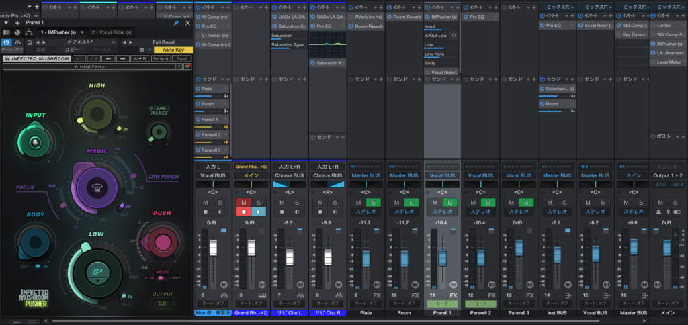This screenshot has height=325, width=688.
Task: Click the bus icon on Inst BUS channel
Action: [568, 295]
